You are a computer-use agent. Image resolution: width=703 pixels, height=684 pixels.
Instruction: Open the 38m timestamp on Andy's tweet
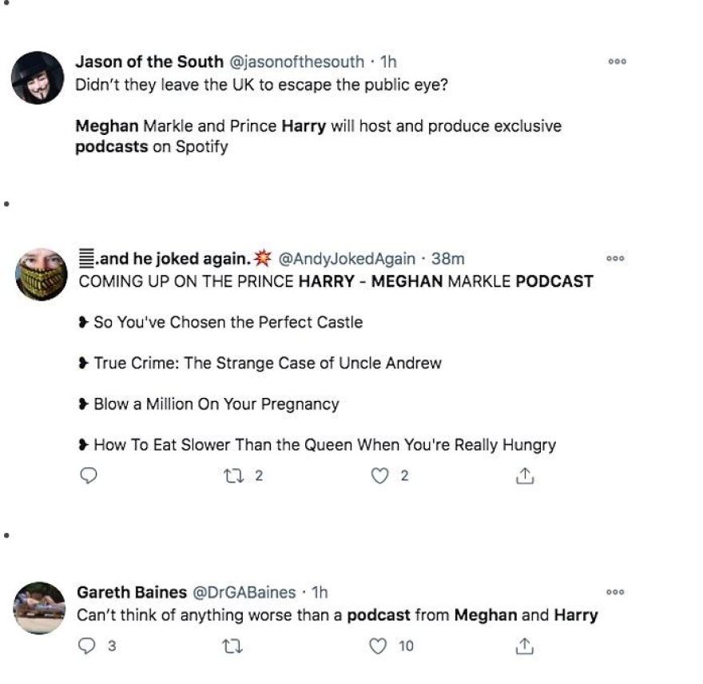click(447, 258)
